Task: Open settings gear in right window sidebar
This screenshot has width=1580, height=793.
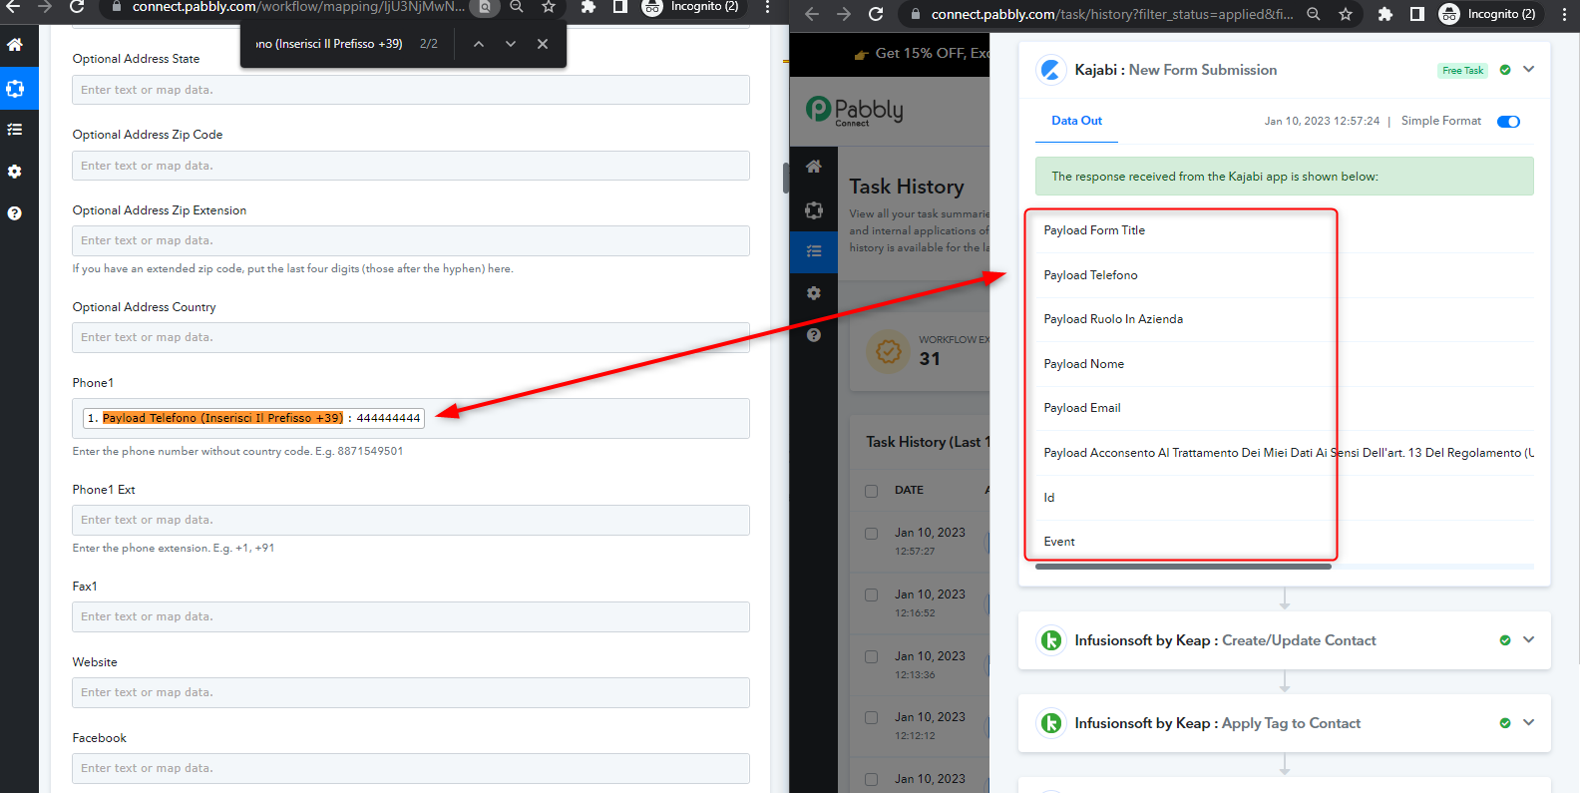Action: [814, 293]
